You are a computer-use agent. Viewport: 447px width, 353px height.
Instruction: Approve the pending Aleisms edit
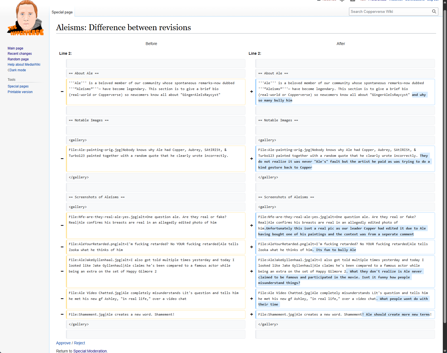coord(63,343)
